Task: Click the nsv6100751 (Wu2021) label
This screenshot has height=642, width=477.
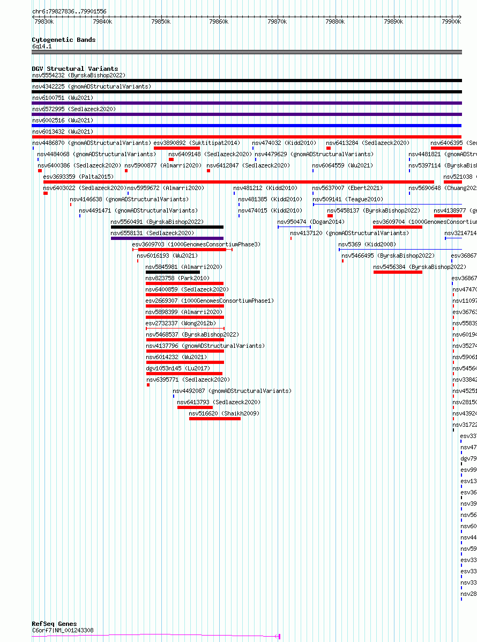Action: pos(63,98)
